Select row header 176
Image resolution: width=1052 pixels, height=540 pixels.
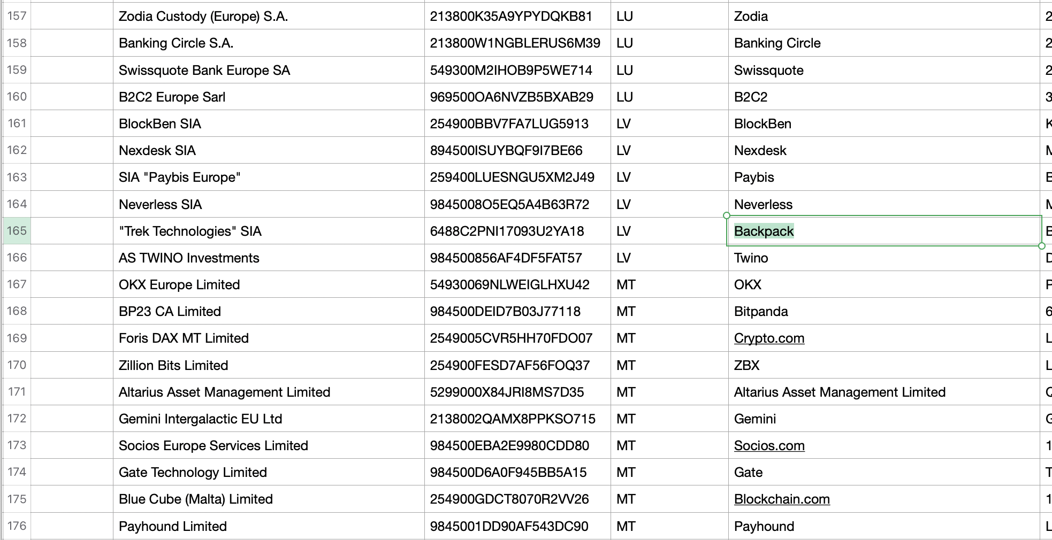tap(17, 526)
